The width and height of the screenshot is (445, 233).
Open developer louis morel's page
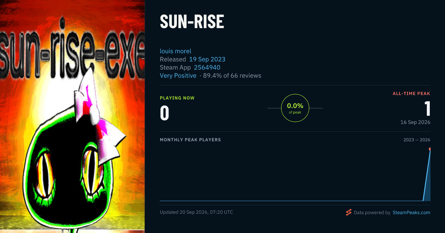175,51
